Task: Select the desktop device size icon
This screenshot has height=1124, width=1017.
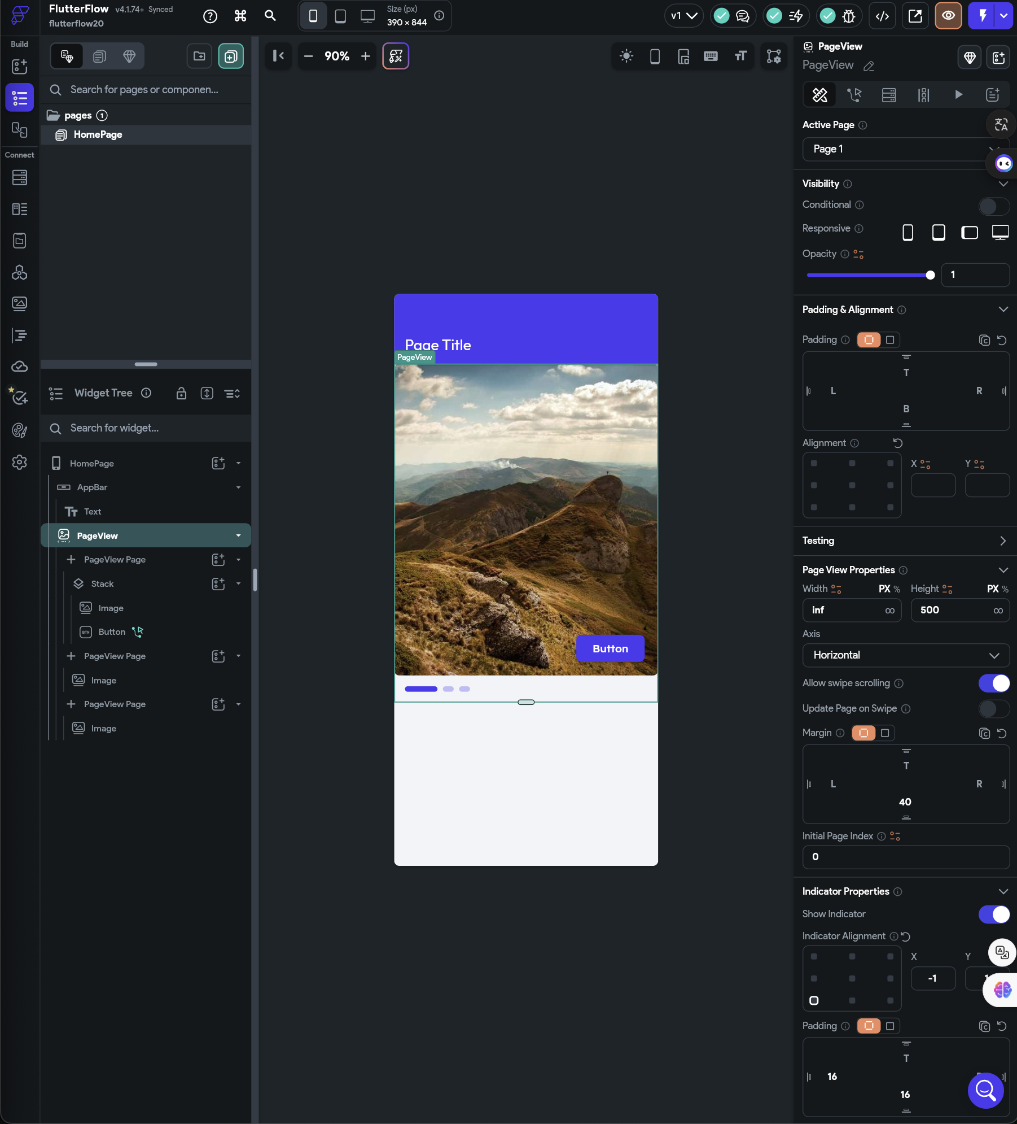Action: pos(367,16)
